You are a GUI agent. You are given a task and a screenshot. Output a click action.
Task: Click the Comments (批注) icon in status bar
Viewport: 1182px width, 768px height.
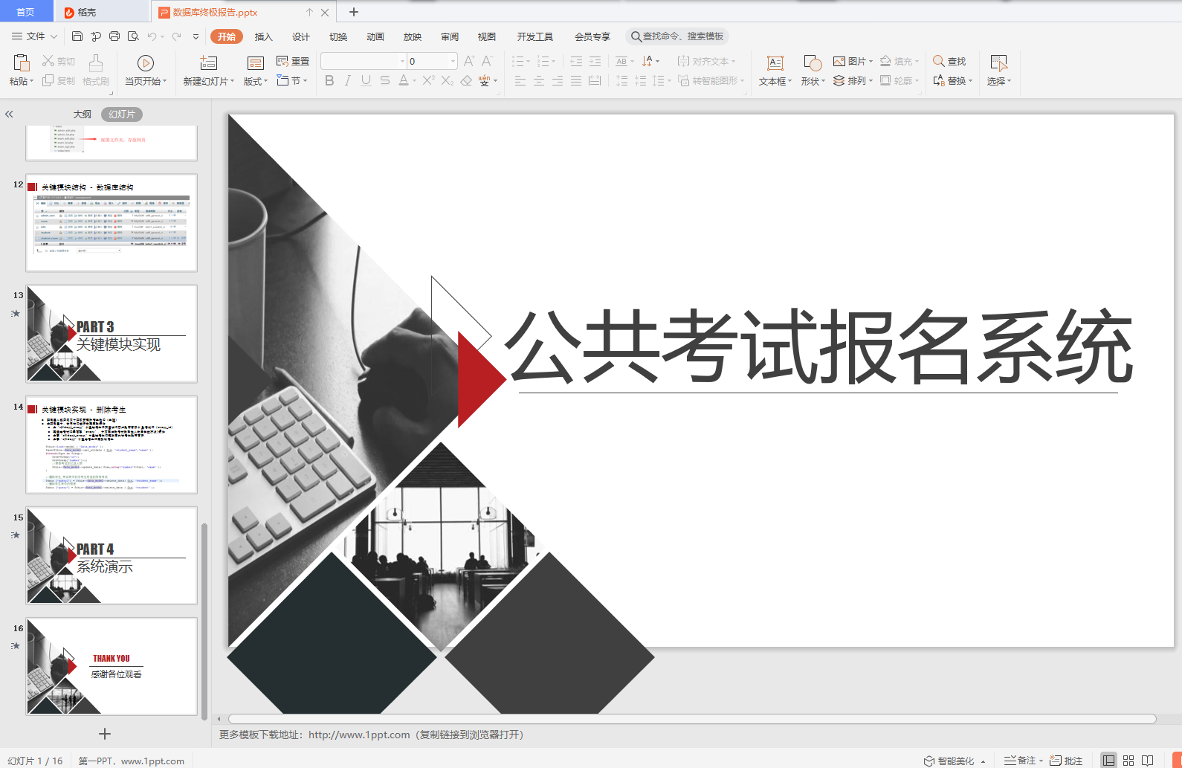1056,761
